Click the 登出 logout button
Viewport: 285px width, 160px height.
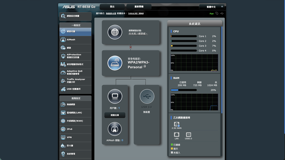[x=112, y=7]
